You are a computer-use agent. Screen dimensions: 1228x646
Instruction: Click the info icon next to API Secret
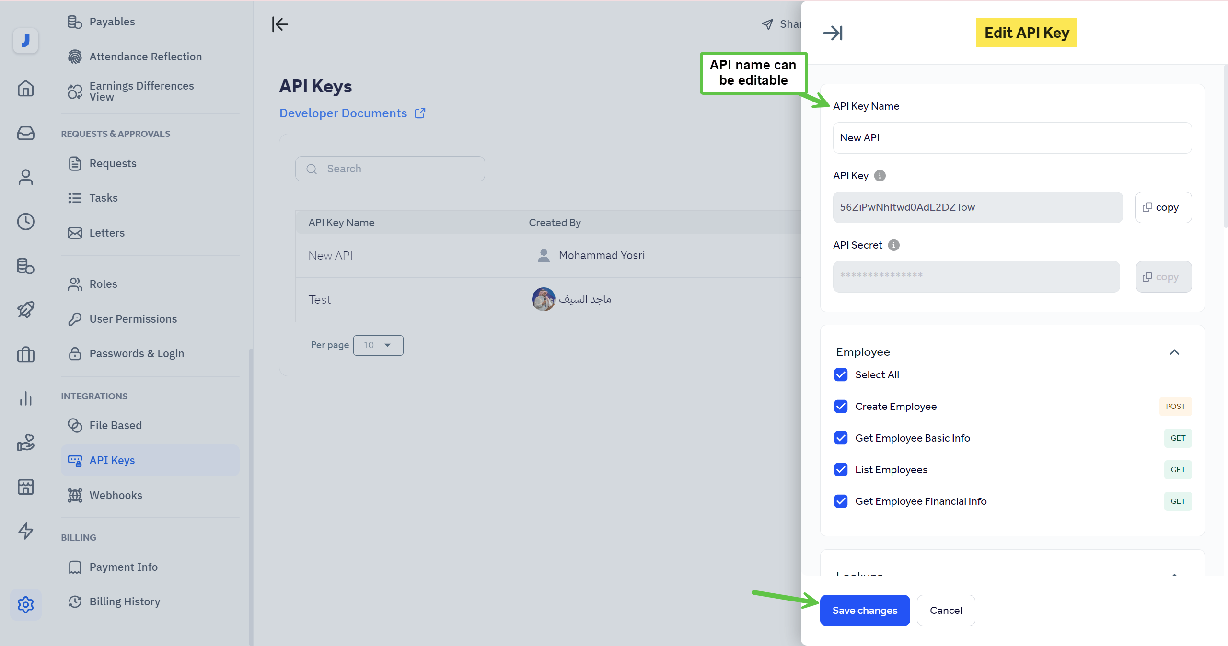click(x=893, y=245)
